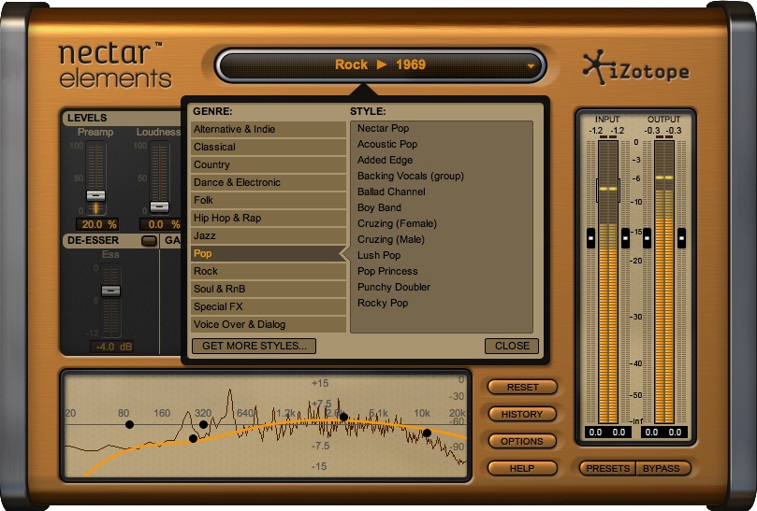Click the Ess de-esser slider handle
The height and width of the screenshot is (511, 757).
click(110, 291)
